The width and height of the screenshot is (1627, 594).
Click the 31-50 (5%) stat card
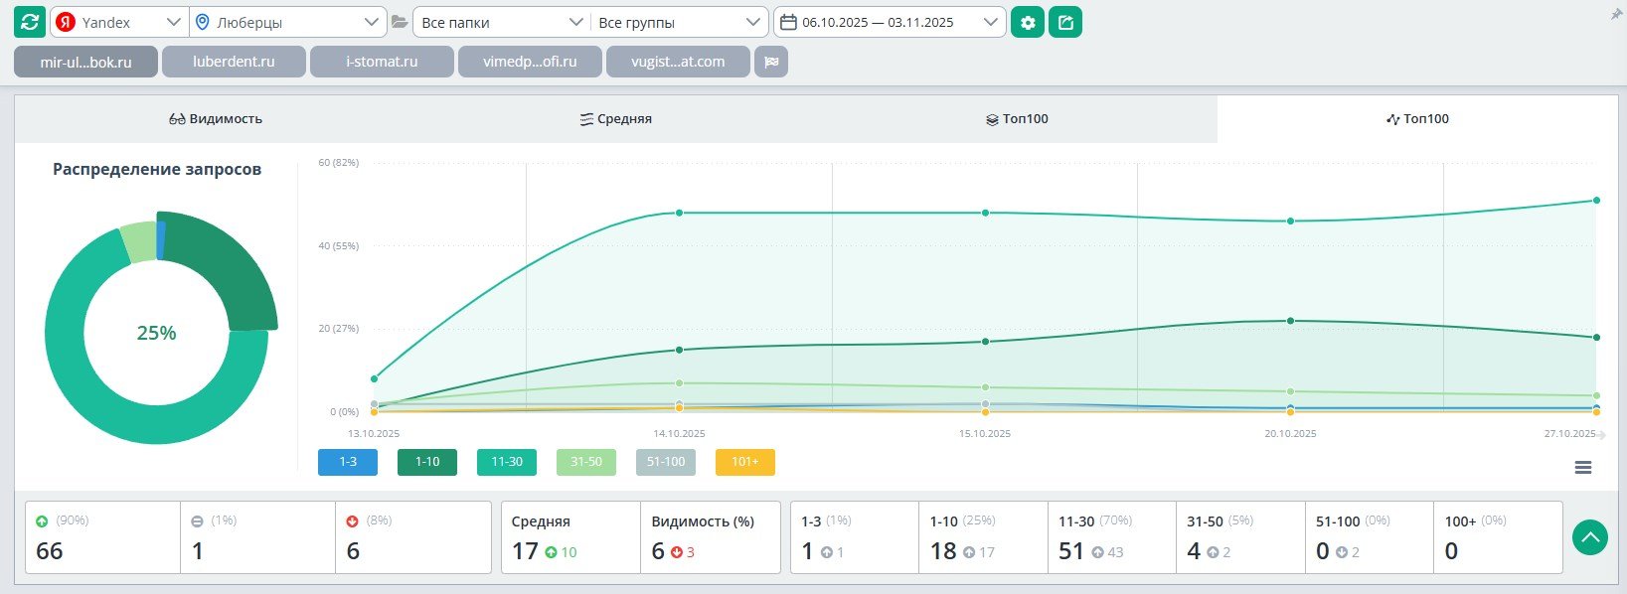point(1241,537)
